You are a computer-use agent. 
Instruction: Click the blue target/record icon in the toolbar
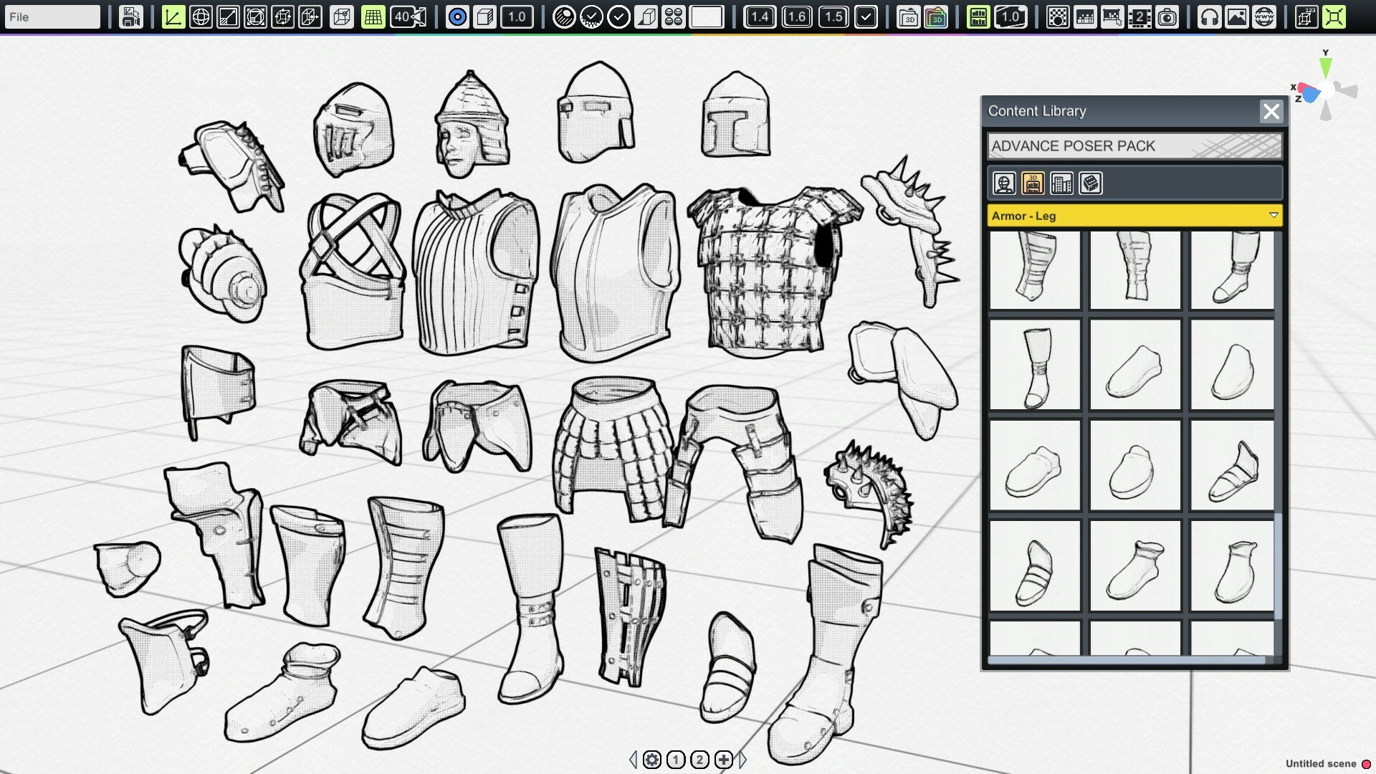[457, 16]
